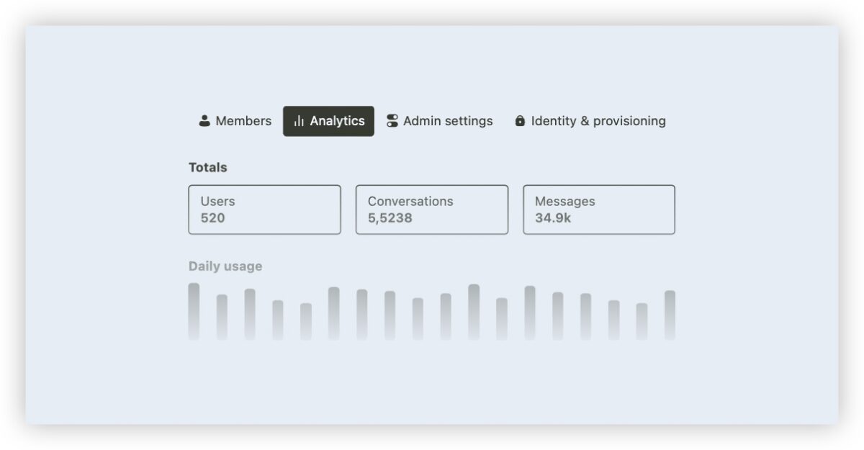Click the Analytics bar chart icon
The width and height of the screenshot is (864, 450).
coord(299,121)
